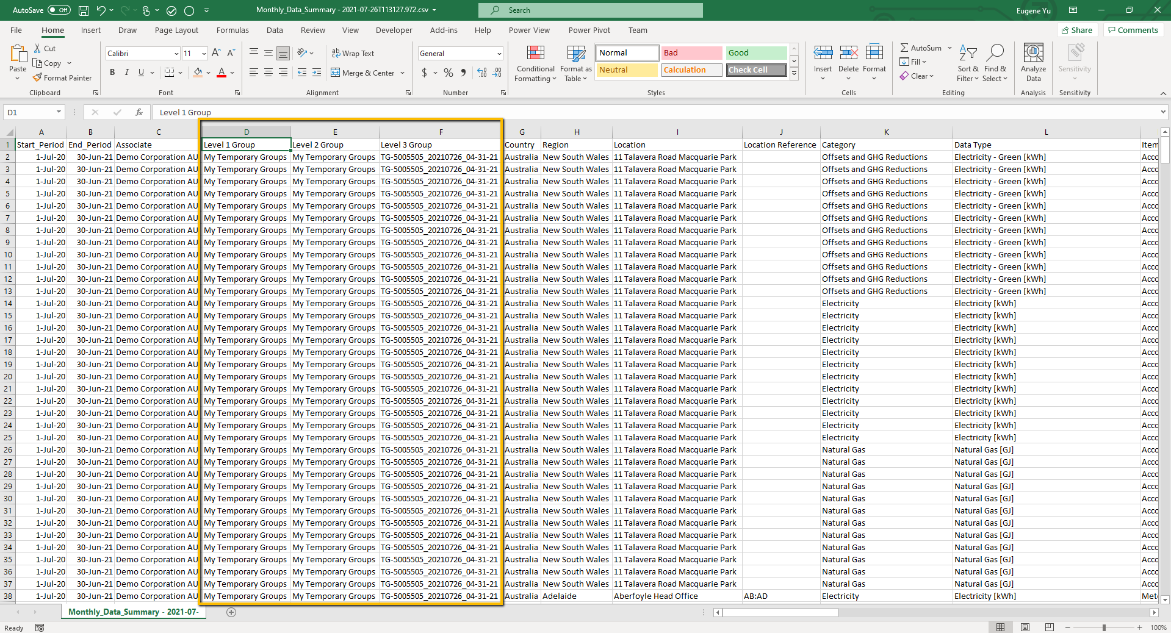Image resolution: width=1171 pixels, height=633 pixels.
Task: Click the Undo arrow icon
Action: 101,10
